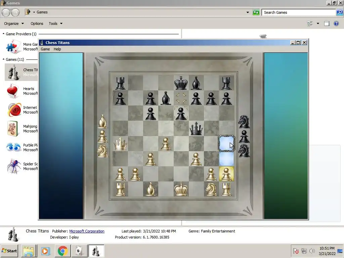Select the black pawn on c6
Viewport: 344px width, 258px height.
[150, 114]
